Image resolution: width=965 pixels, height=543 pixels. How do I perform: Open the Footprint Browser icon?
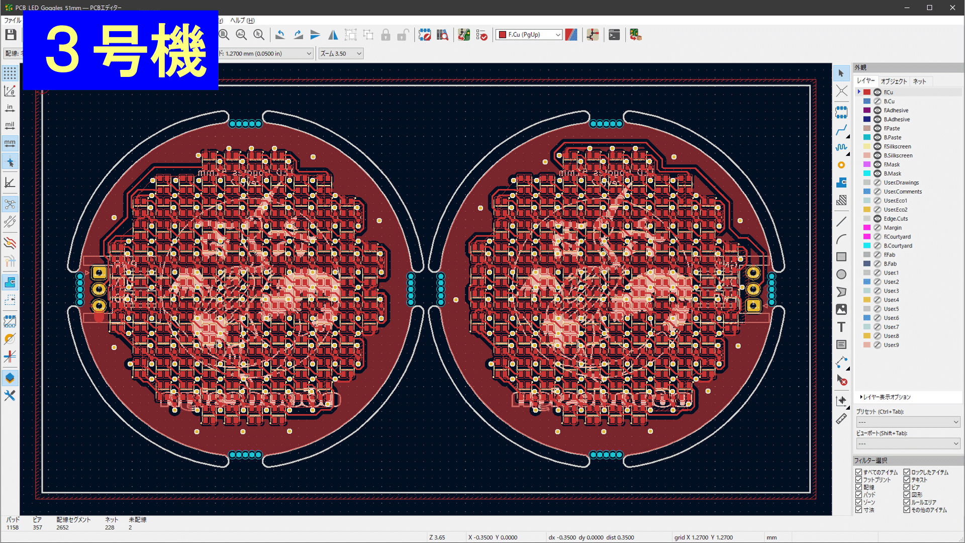tap(442, 35)
